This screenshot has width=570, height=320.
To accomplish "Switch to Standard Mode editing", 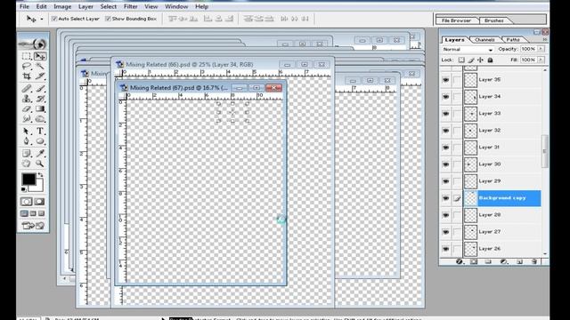I will click(26, 202).
